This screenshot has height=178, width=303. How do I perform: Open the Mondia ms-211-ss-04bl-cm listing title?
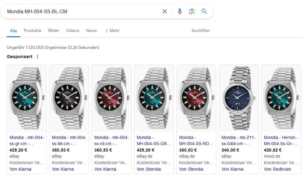[238, 140]
